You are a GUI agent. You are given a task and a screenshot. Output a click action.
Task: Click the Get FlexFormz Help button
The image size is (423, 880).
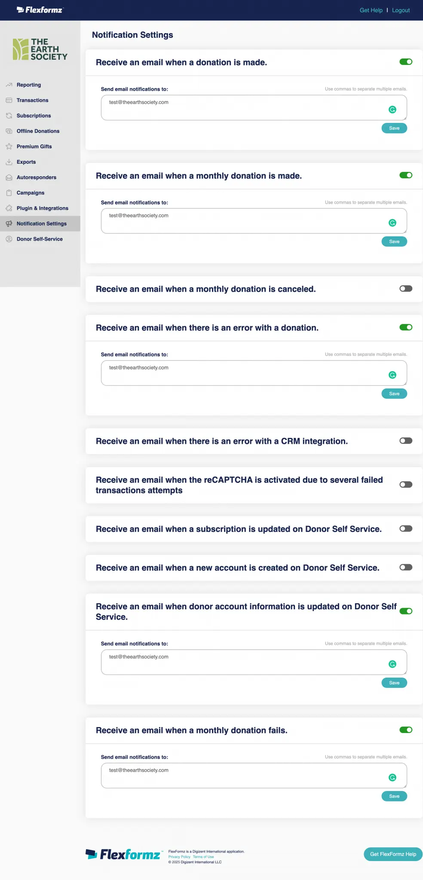pyautogui.click(x=393, y=854)
